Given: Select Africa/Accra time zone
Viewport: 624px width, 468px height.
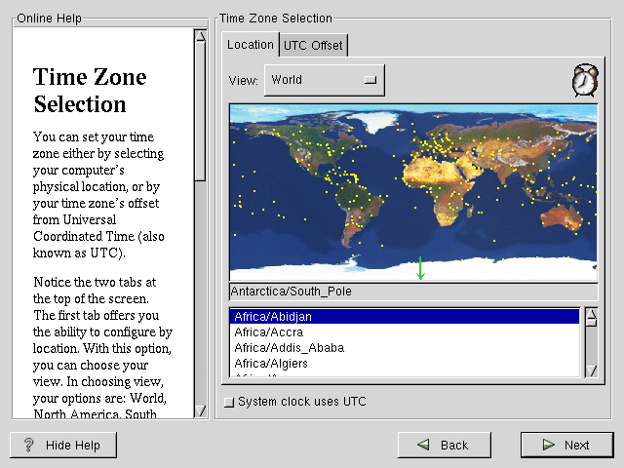Looking at the screenshot, I should [x=404, y=332].
